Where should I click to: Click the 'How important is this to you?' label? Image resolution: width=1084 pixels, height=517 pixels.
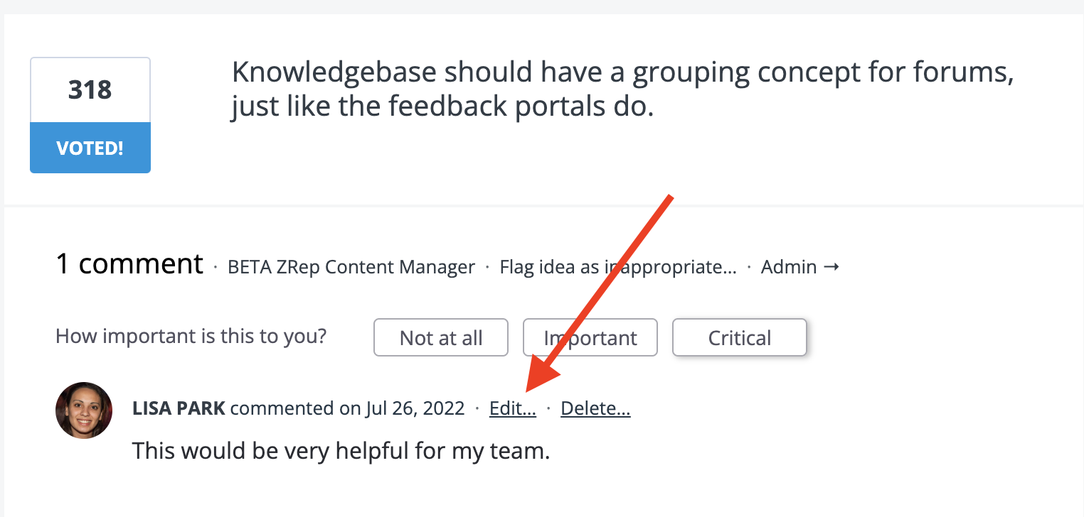191,336
